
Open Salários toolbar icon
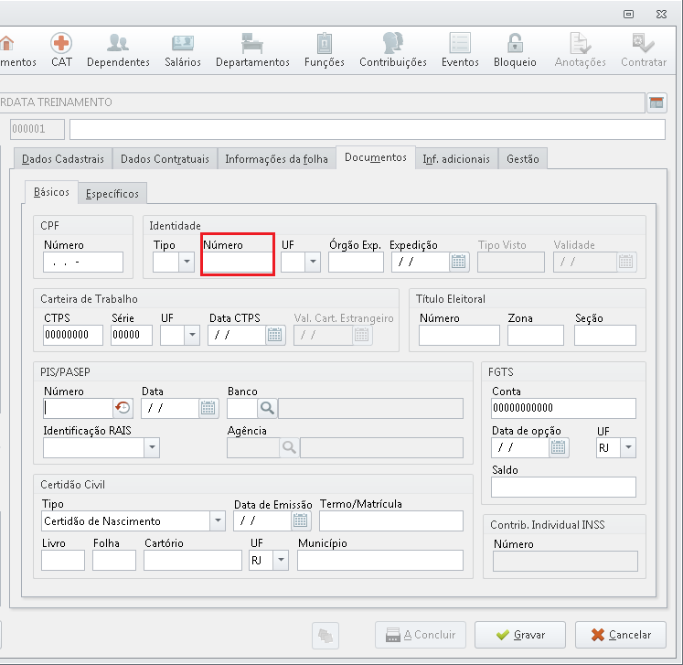[x=183, y=49]
